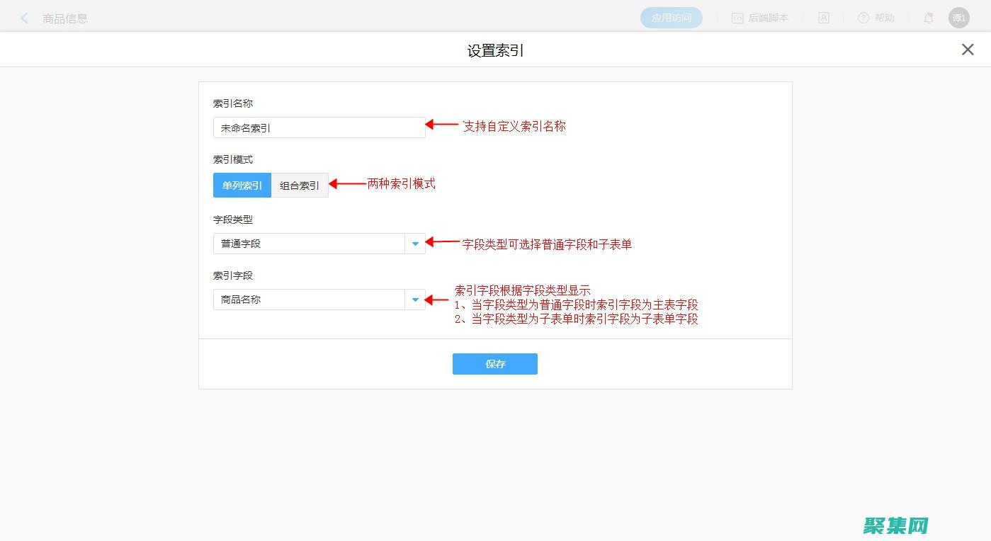Click the 清1 avatar icon
The image size is (991, 541).
click(x=958, y=18)
